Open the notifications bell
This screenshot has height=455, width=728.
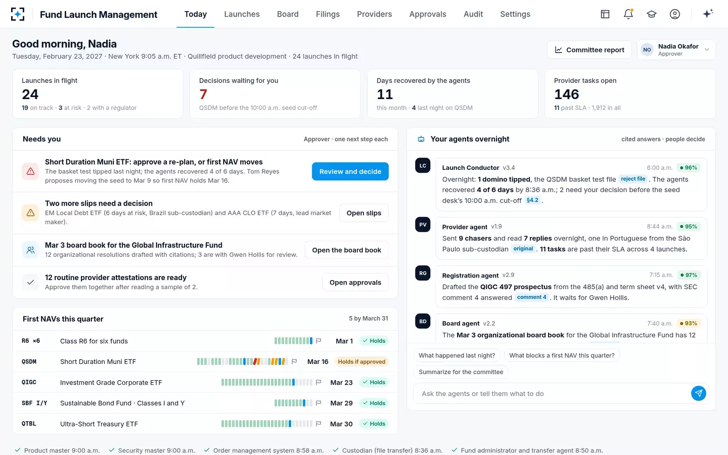628,14
